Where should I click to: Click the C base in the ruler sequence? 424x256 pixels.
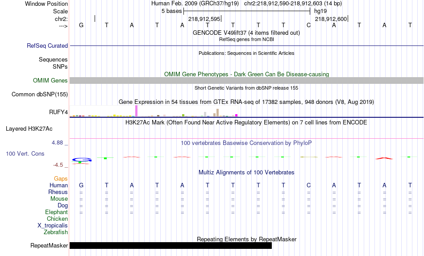pos(308,25)
